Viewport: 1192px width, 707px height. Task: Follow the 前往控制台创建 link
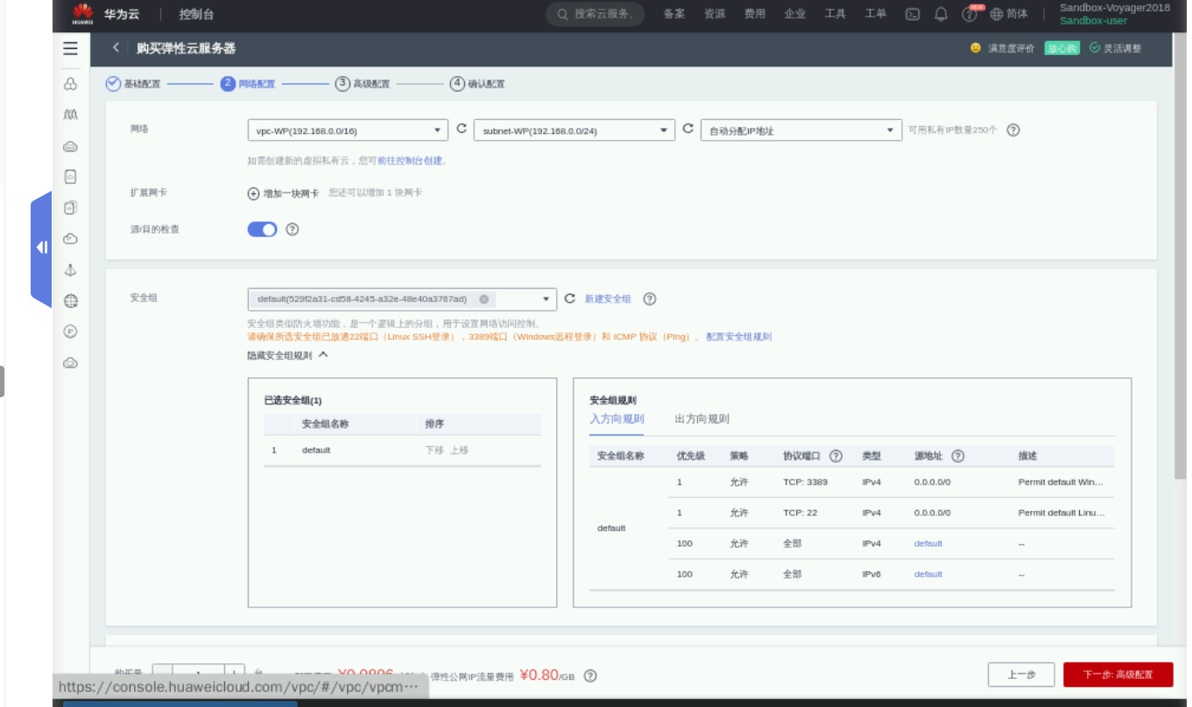point(410,161)
